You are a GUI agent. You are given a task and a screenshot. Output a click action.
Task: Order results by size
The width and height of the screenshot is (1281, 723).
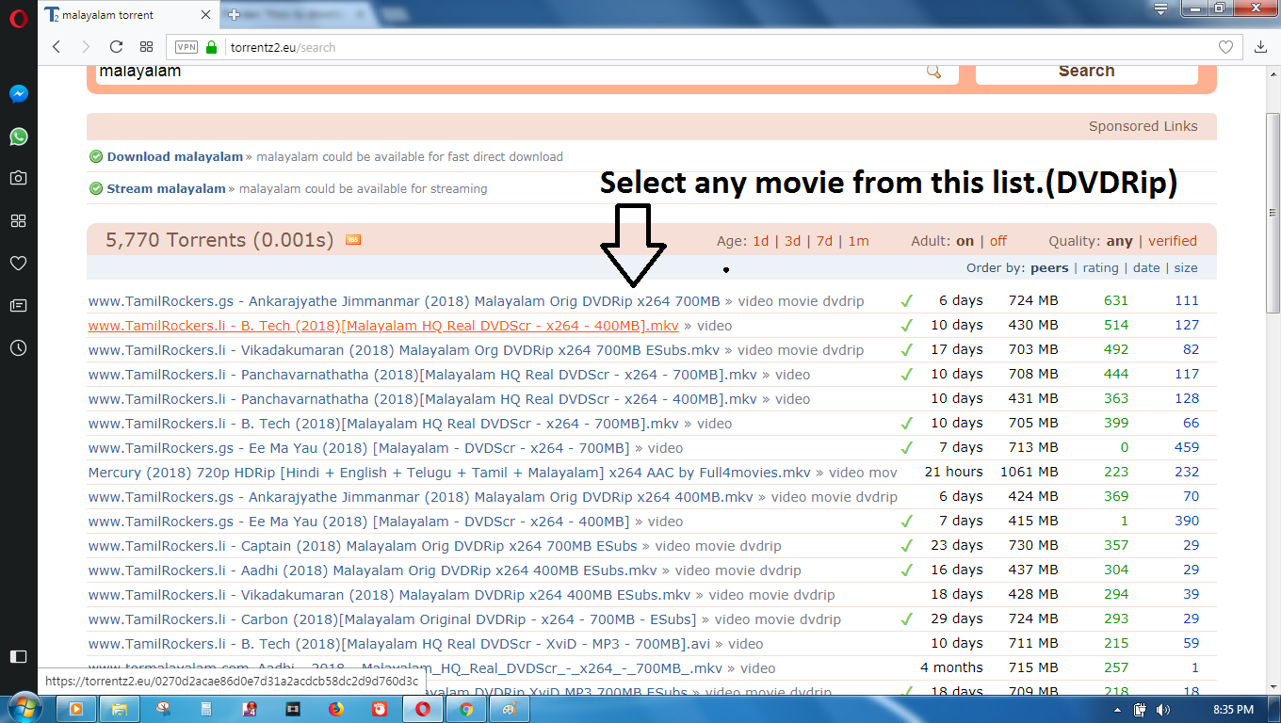coord(1186,268)
